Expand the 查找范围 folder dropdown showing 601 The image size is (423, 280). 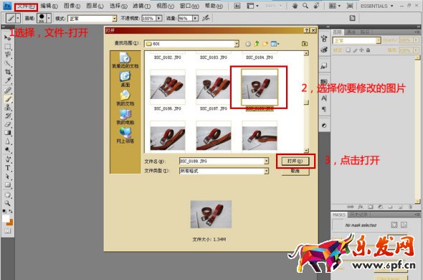coord(237,44)
